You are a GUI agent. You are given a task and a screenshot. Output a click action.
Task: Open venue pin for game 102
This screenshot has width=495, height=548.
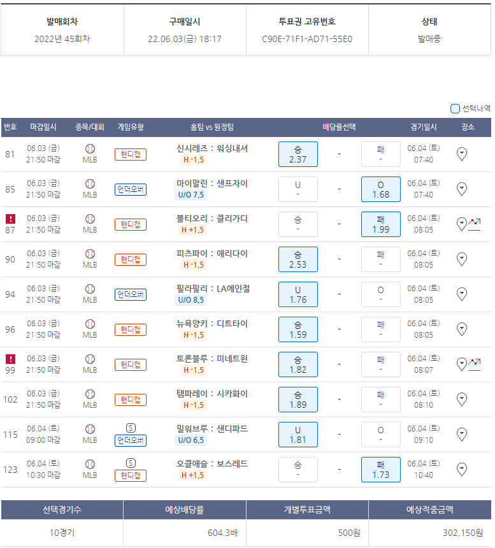pyautogui.click(x=462, y=399)
